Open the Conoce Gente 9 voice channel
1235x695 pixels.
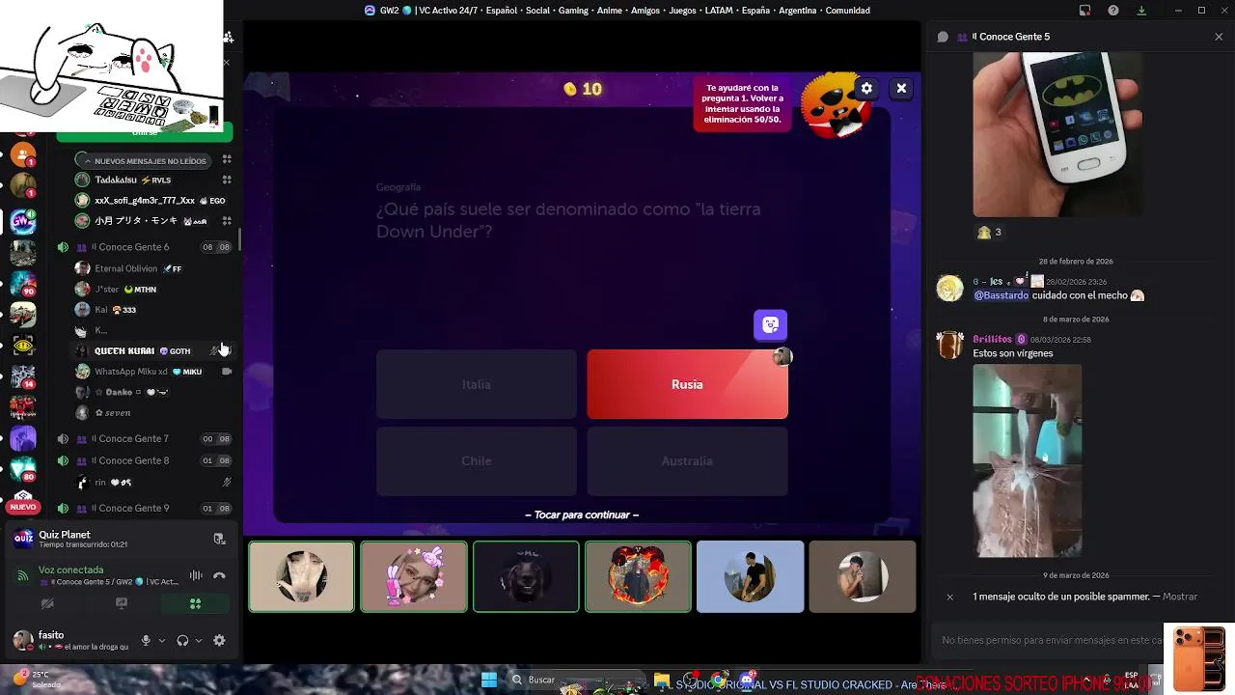tap(145, 508)
